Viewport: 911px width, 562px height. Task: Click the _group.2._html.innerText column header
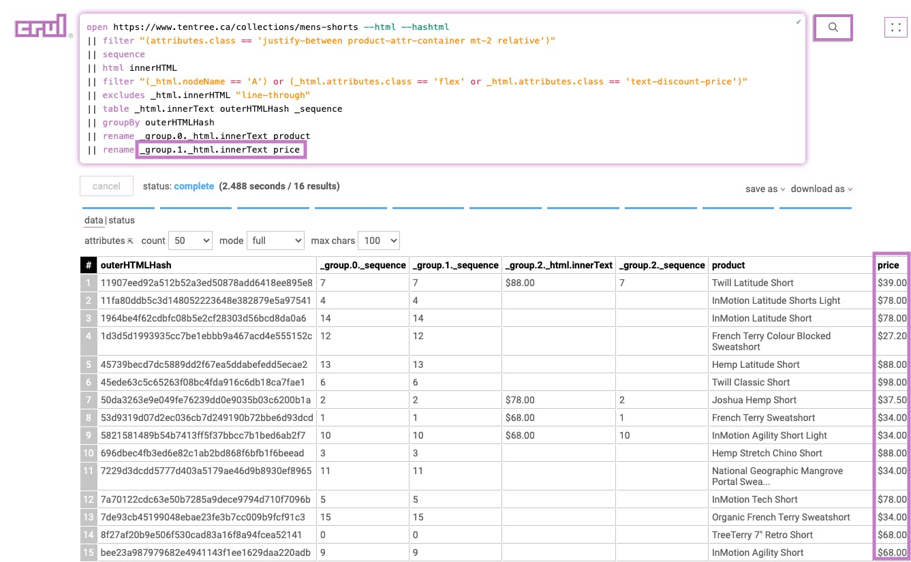(x=559, y=265)
